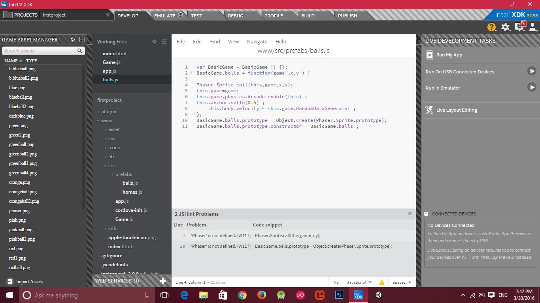540x303 pixels.
Task: Collapse the Connected Devices section
Action: pos(427,214)
